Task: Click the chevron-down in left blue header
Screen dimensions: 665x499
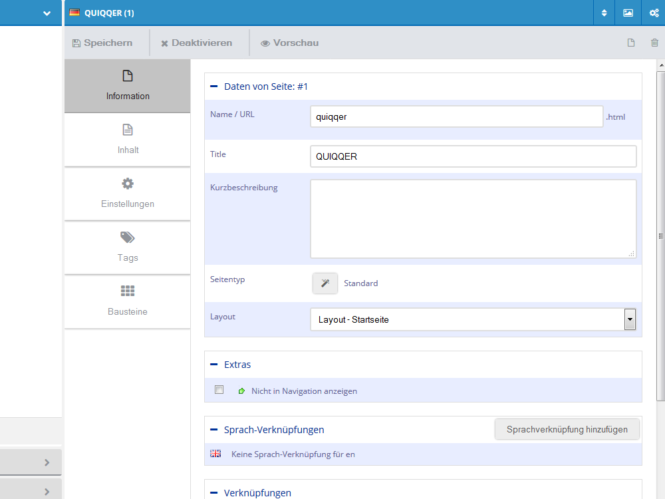Action: point(47,13)
